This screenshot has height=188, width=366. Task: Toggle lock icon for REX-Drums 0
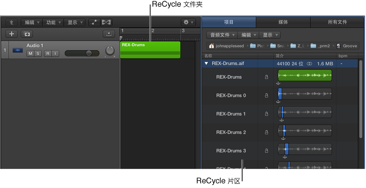(x=266, y=95)
